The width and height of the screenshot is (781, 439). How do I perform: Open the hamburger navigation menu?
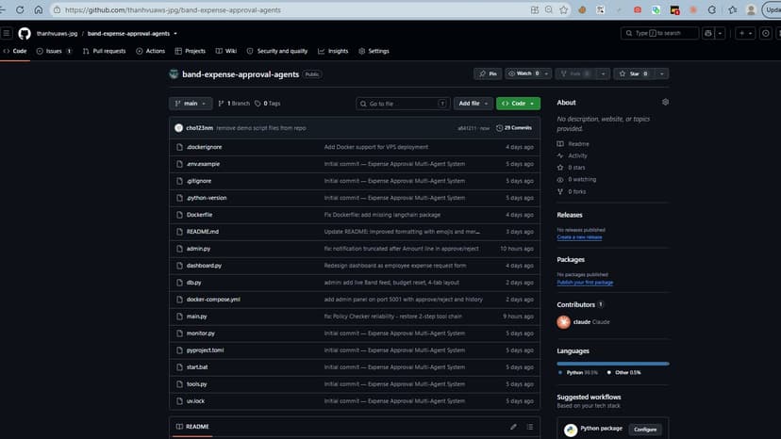[7, 33]
